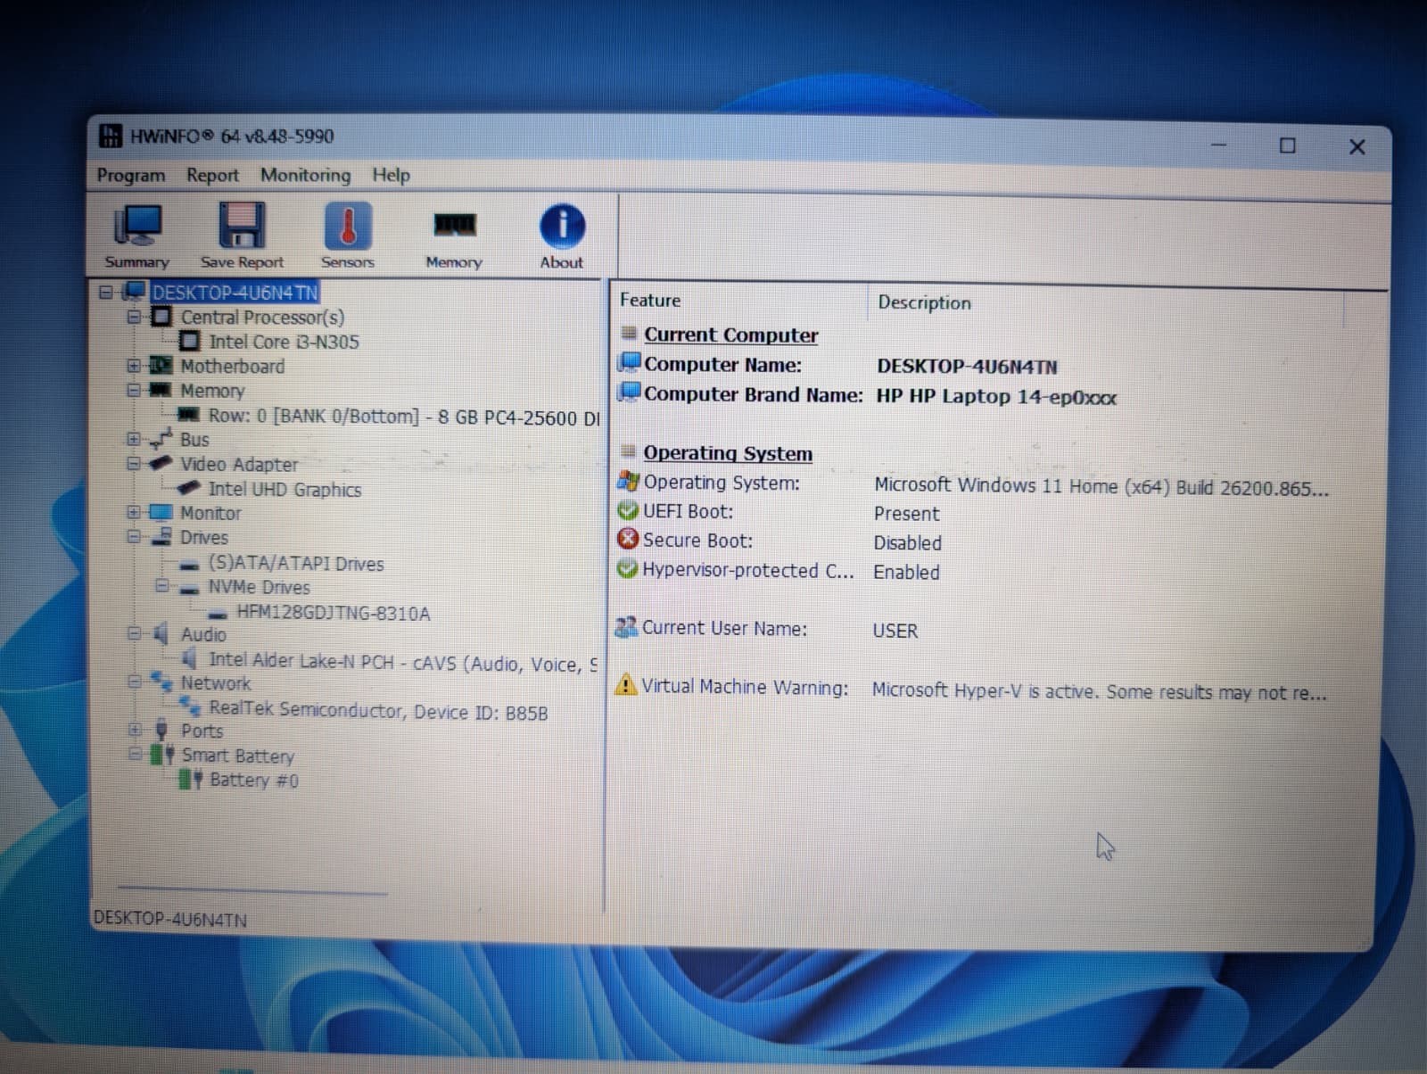
Task: Open the Help menu
Action: pyautogui.click(x=391, y=175)
